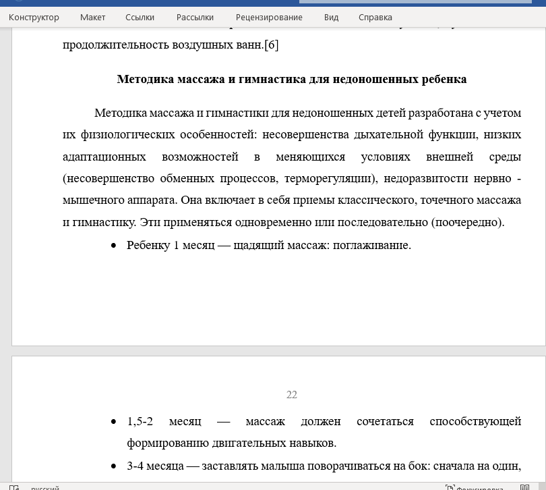Image resolution: width=546 pixels, height=490 pixels.
Task: Select the Рассылки tab
Action: click(x=195, y=17)
